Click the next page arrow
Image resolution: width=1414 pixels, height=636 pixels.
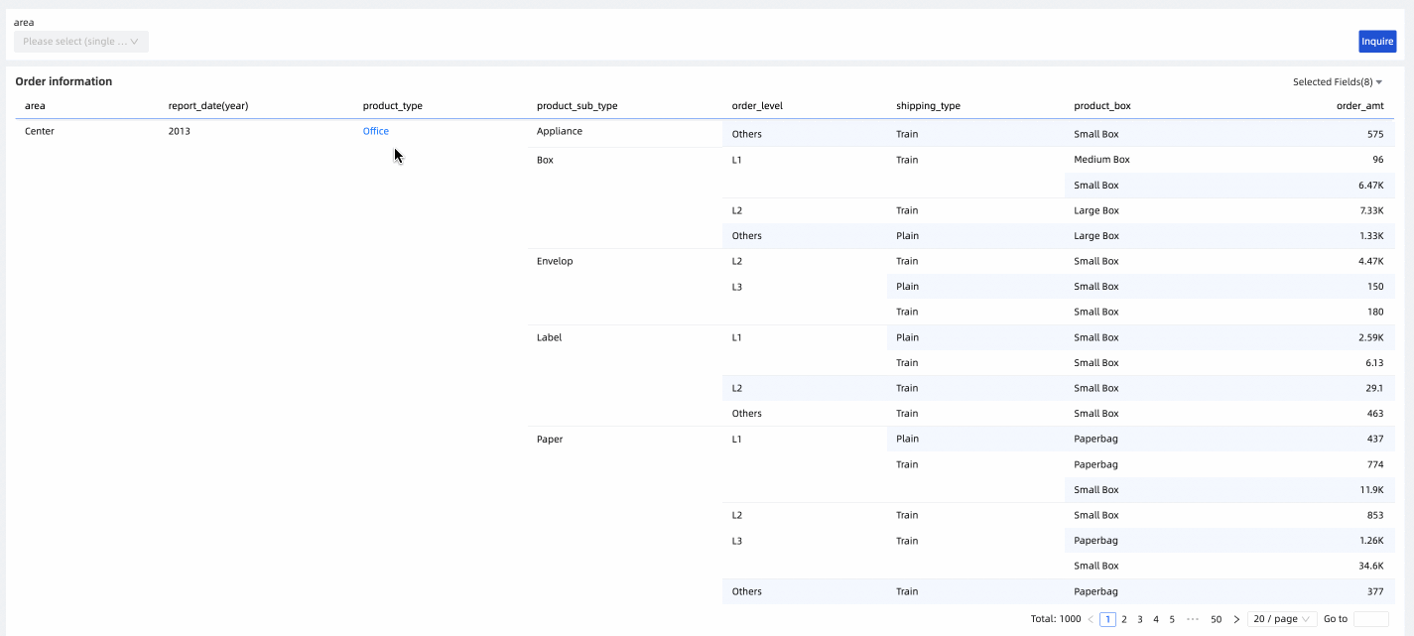[x=1236, y=619]
